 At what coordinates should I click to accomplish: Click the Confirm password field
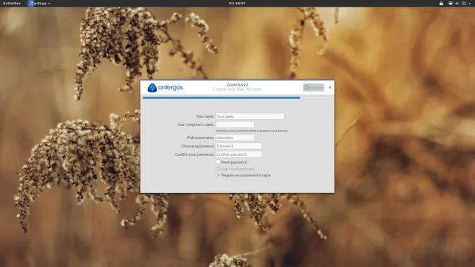[239, 154]
